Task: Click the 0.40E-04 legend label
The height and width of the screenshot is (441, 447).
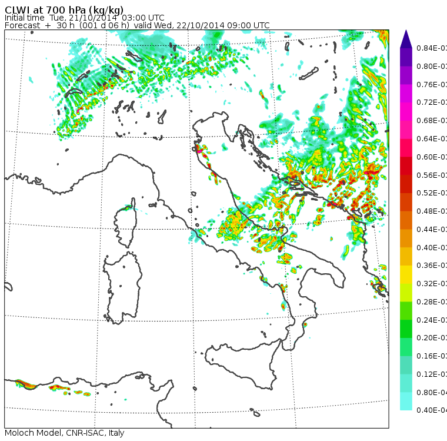Action: pos(432,410)
